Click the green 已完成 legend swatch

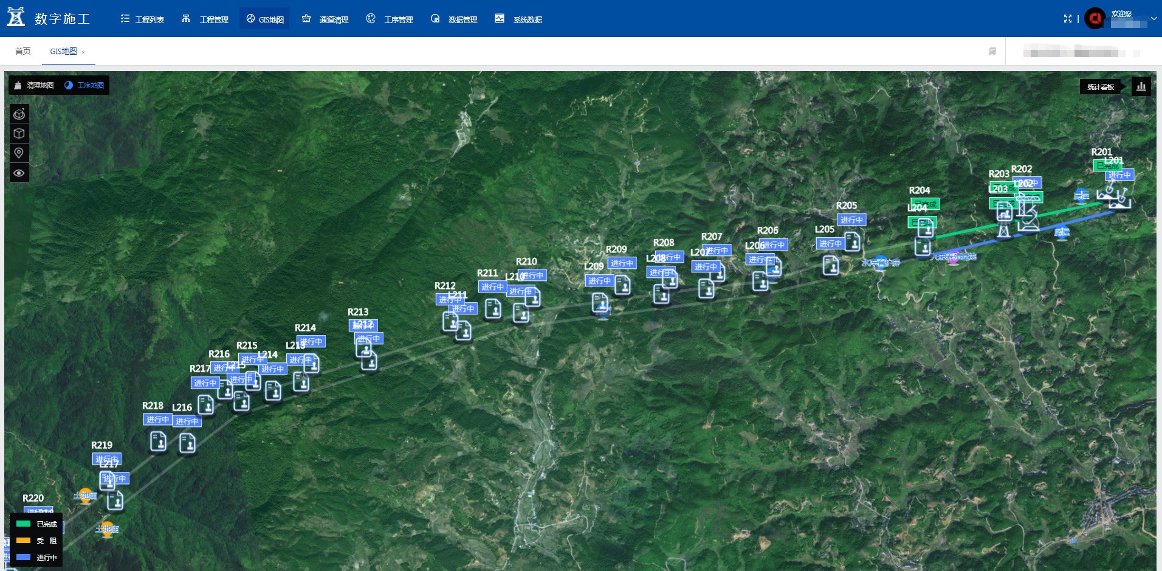[24, 524]
